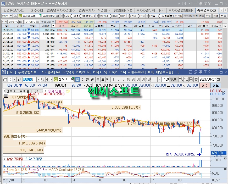Open chart date calendar icon beside 2021/08/27
The height and width of the screenshot is (184, 228).
coord(218,79)
